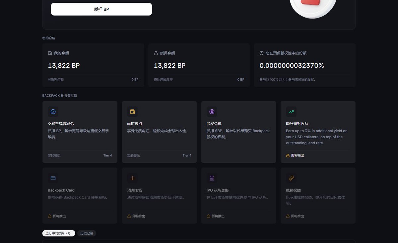398x243 pixels.
Task: Click the 0 BP value for 待处理解质押
Action: 241,80
